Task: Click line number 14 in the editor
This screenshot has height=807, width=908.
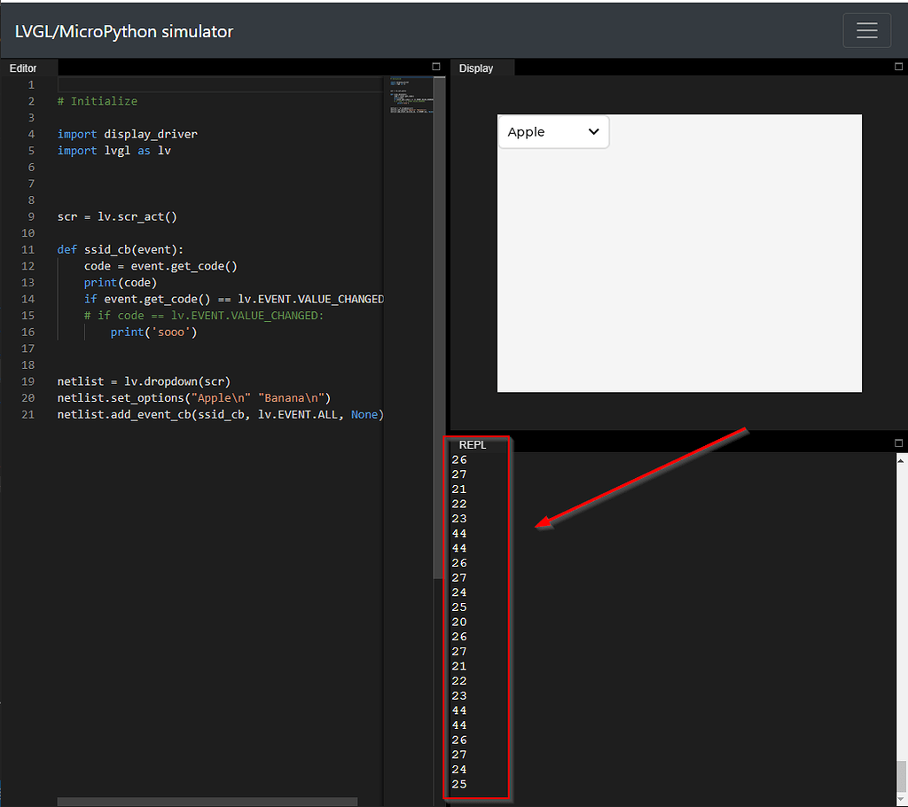Action: tap(27, 299)
